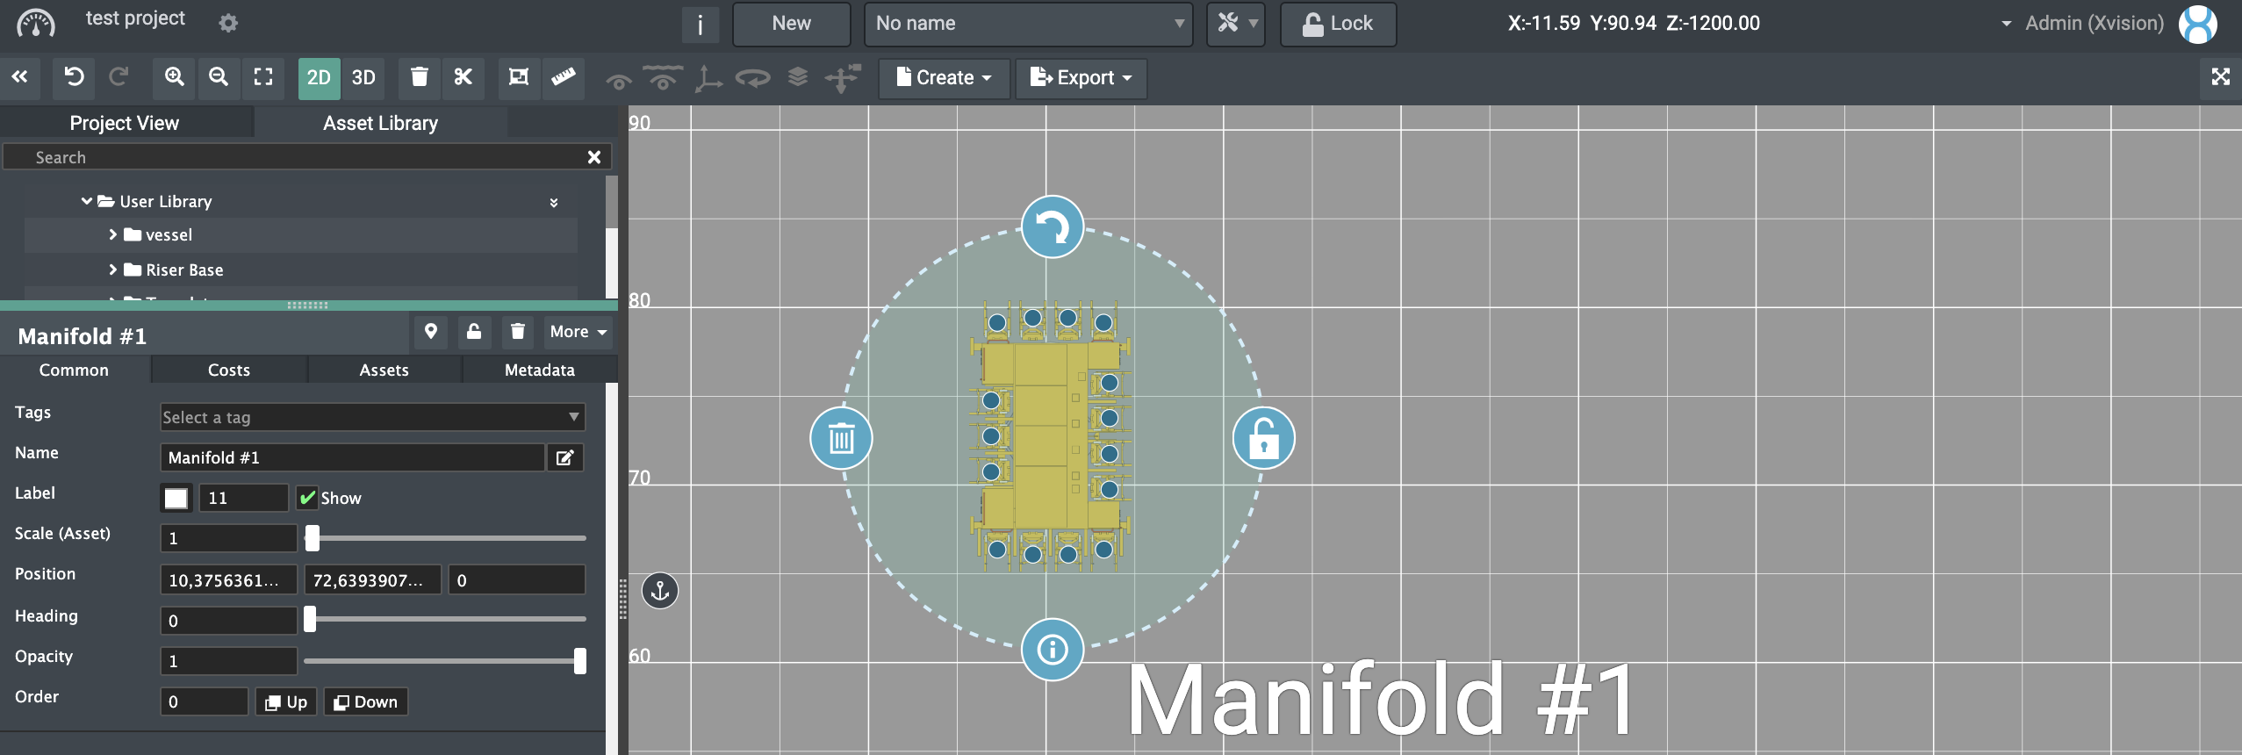Open the Costs tab
This screenshot has height=755, width=2242.
coord(229,370)
